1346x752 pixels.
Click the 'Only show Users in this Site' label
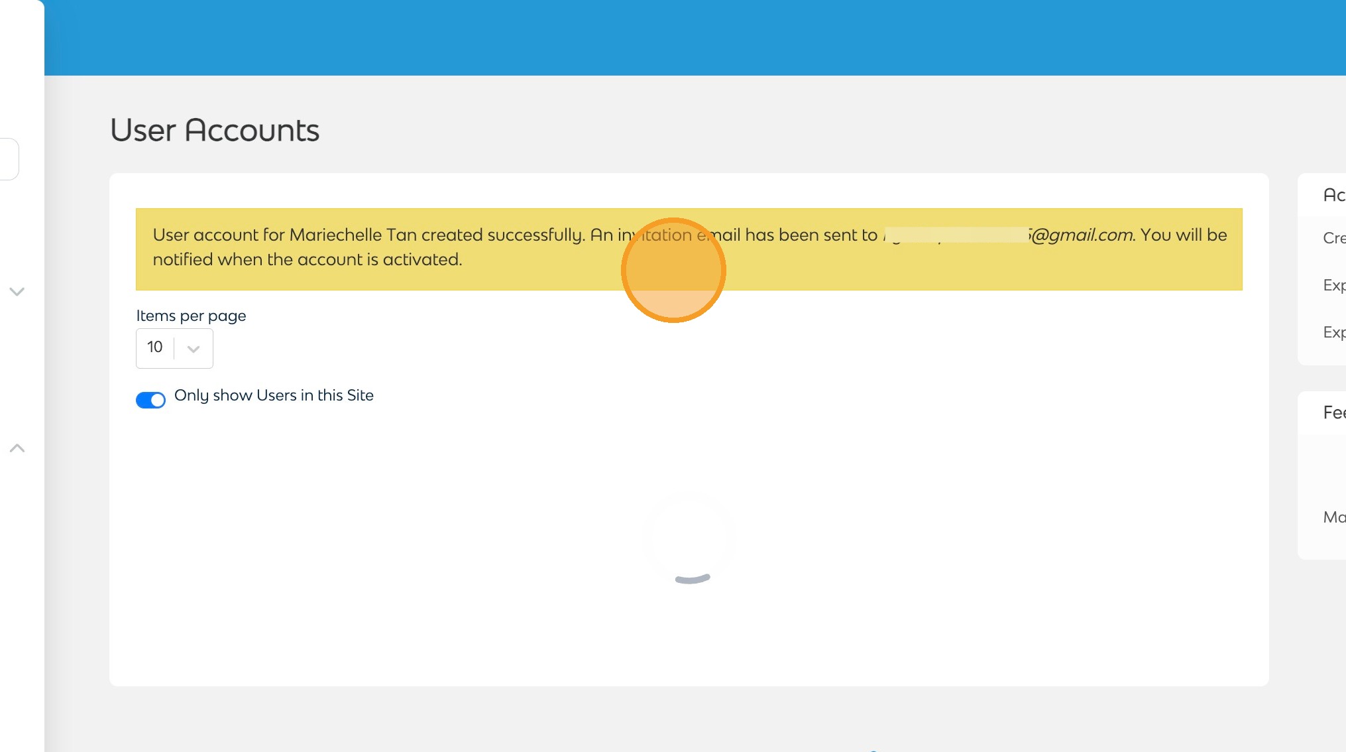click(x=274, y=395)
